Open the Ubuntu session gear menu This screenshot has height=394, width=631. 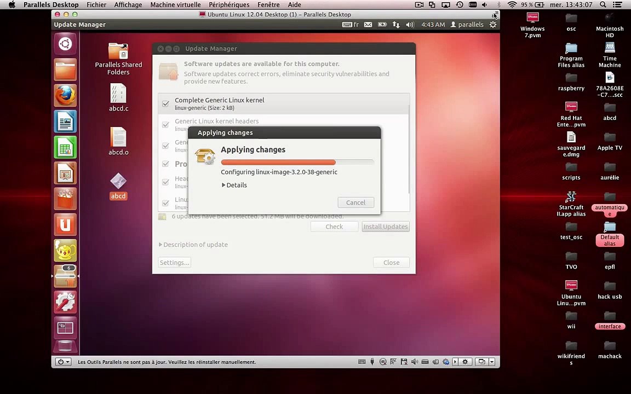point(492,25)
